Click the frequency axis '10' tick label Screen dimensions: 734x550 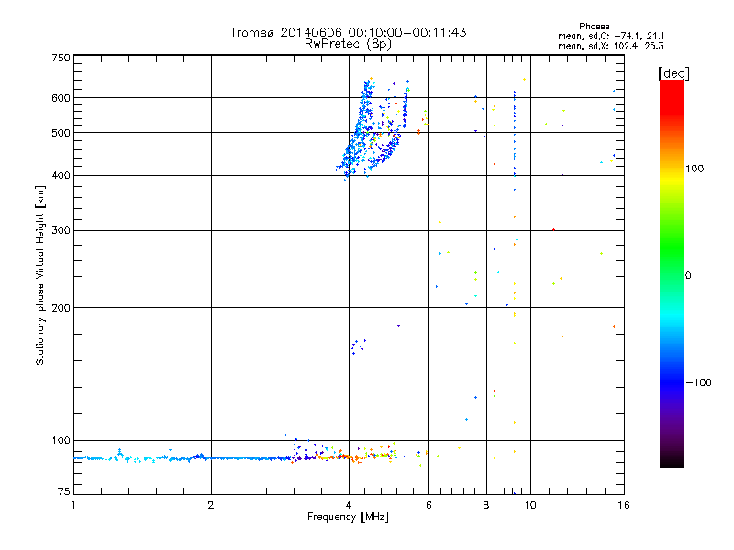coord(530,505)
